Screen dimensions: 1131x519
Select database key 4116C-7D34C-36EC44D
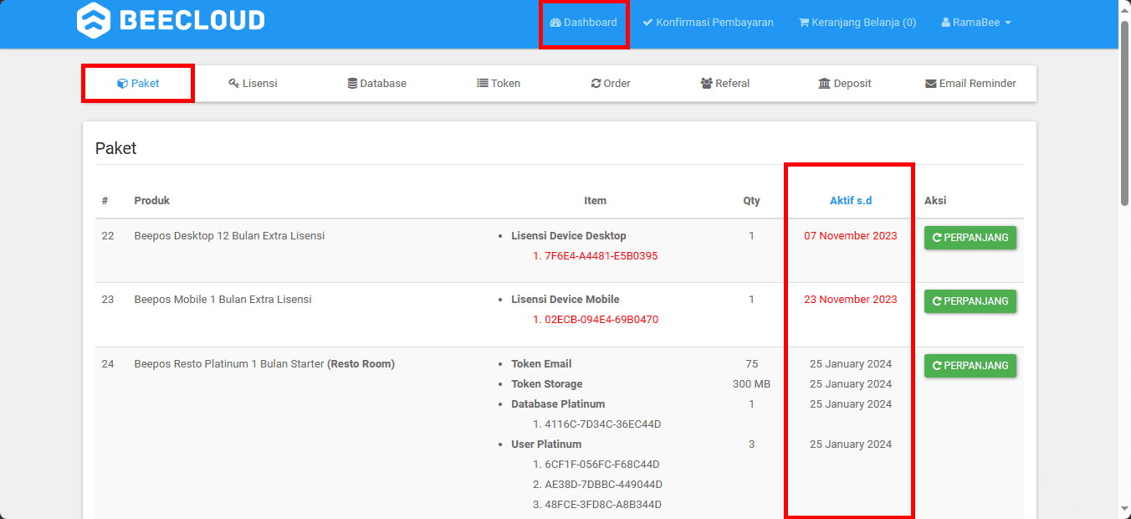click(603, 424)
